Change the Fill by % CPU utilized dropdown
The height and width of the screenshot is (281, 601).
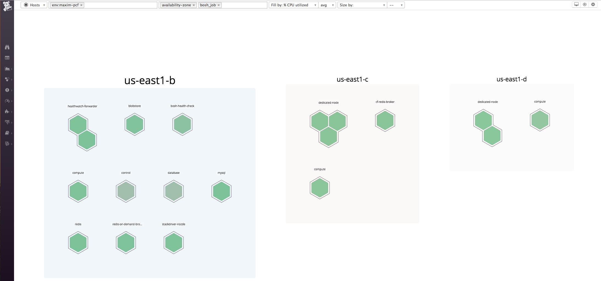click(x=293, y=5)
